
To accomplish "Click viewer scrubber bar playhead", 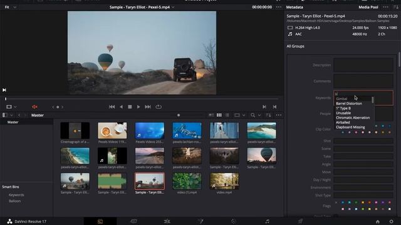I will (x=6, y=99).
